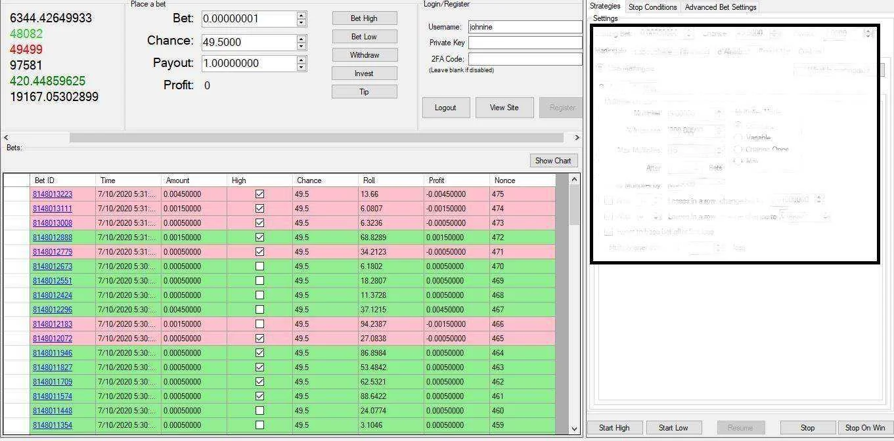The width and height of the screenshot is (894, 441).
Task: Sort by the Profit column header
Action: (457, 180)
